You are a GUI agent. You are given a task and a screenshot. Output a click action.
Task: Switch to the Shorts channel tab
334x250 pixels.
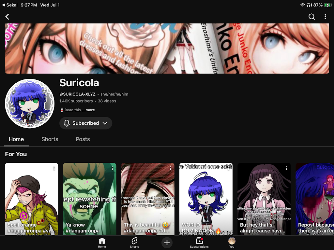pos(50,139)
